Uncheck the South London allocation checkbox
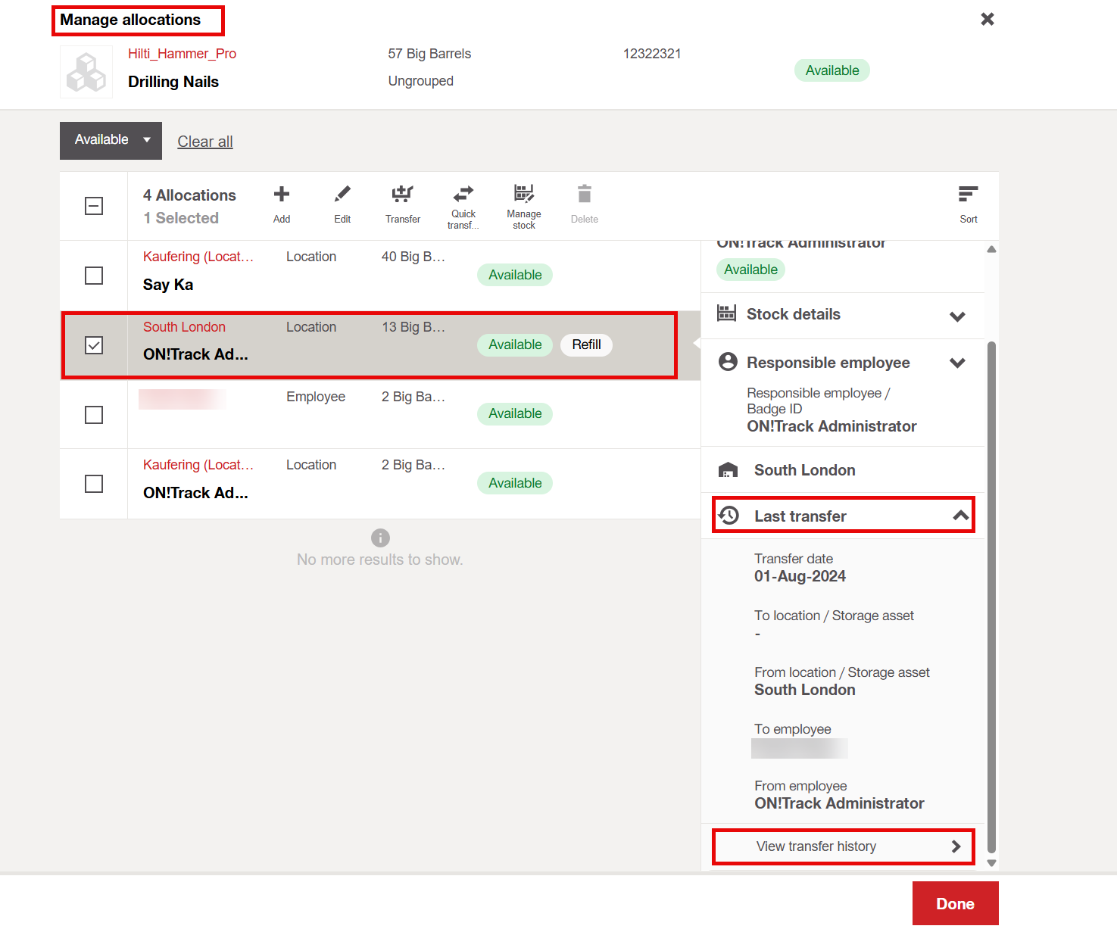Viewport: 1117px width, 929px height. coord(94,345)
